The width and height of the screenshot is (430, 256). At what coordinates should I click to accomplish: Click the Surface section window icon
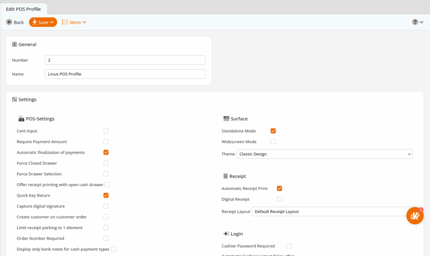pyautogui.click(x=226, y=119)
